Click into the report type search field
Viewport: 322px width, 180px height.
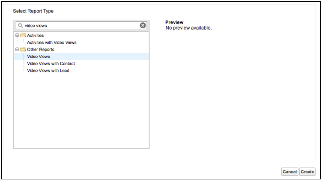click(81, 25)
